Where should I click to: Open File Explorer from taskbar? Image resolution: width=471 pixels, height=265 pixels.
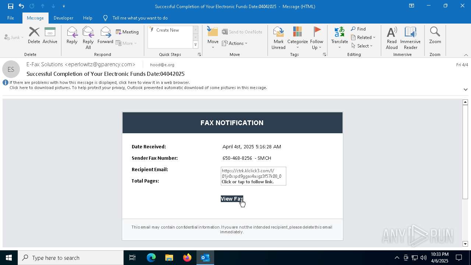point(169,258)
